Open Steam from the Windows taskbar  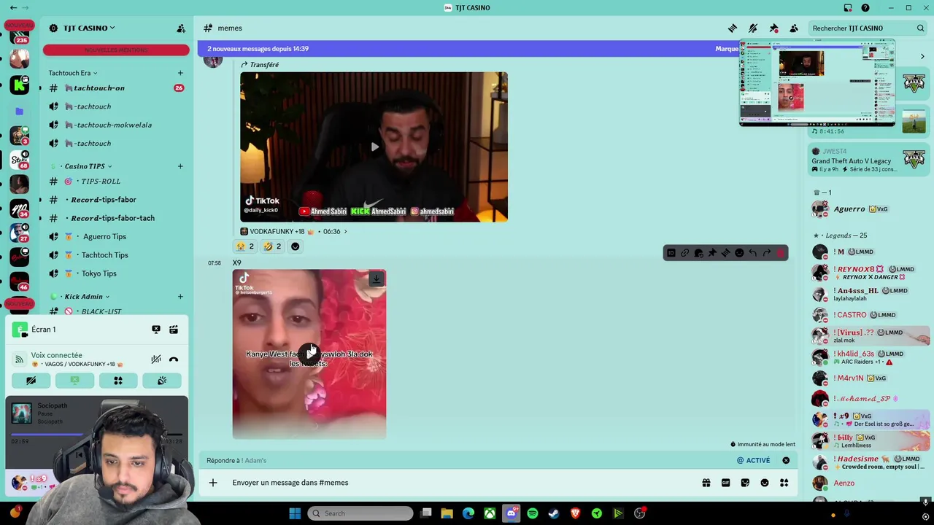554,513
